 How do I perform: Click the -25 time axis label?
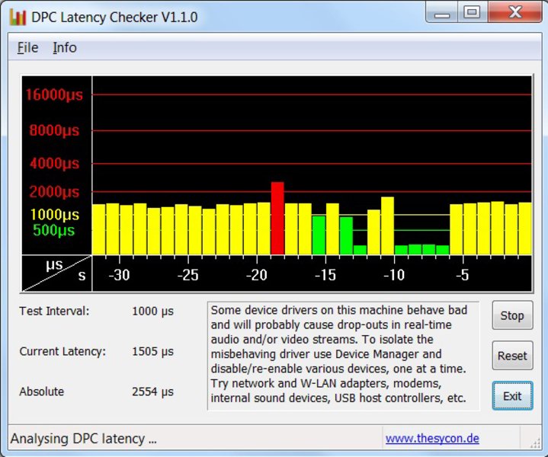coord(187,275)
